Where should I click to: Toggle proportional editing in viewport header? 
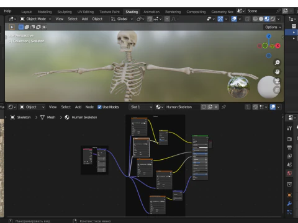(x=167, y=19)
